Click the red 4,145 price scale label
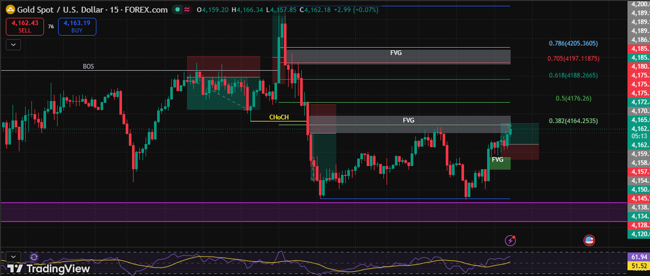This screenshot has width=650, height=276. click(x=638, y=199)
